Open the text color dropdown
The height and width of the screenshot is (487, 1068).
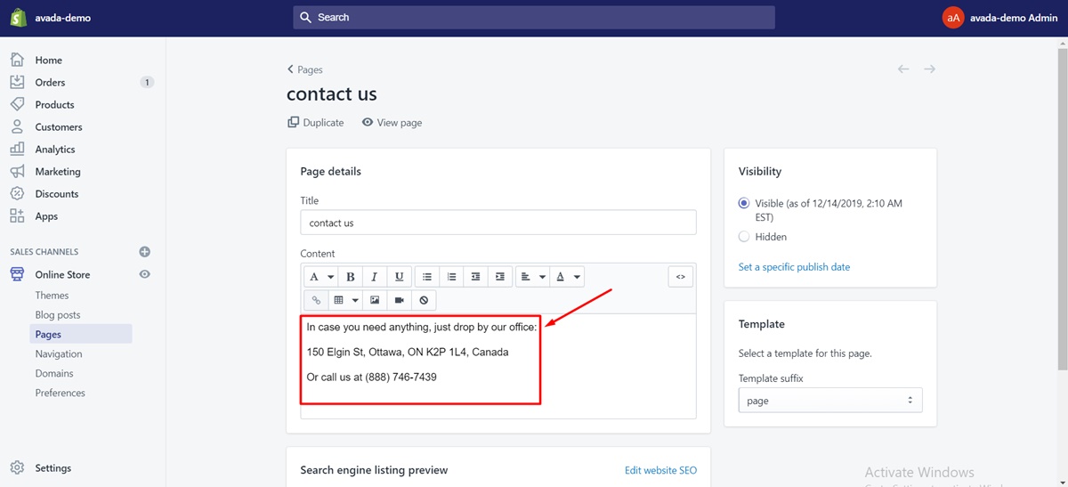(x=567, y=277)
